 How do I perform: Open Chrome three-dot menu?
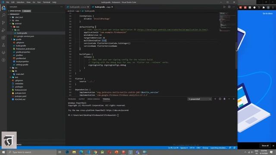(x=273, y=8)
